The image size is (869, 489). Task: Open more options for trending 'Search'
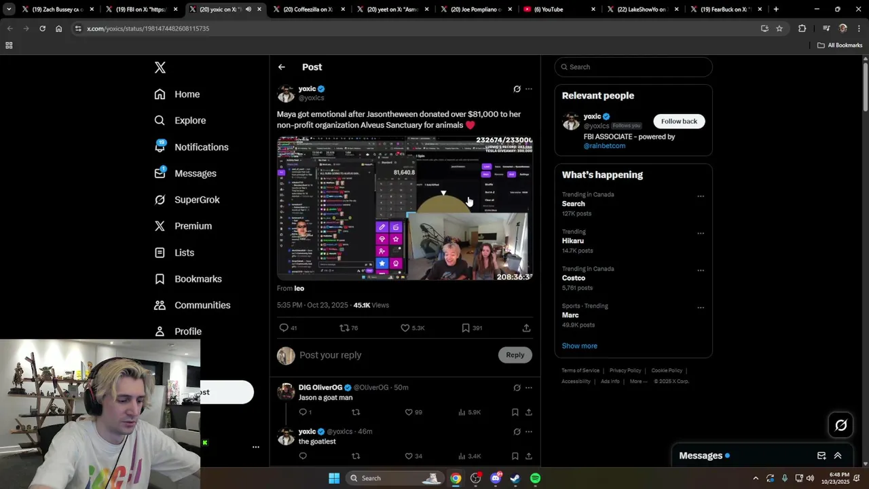point(701,196)
